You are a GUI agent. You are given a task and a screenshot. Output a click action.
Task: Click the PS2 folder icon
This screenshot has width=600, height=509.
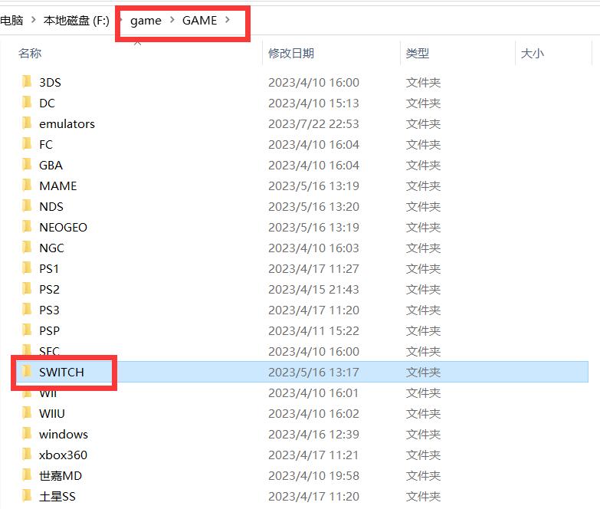(x=27, y=288)
